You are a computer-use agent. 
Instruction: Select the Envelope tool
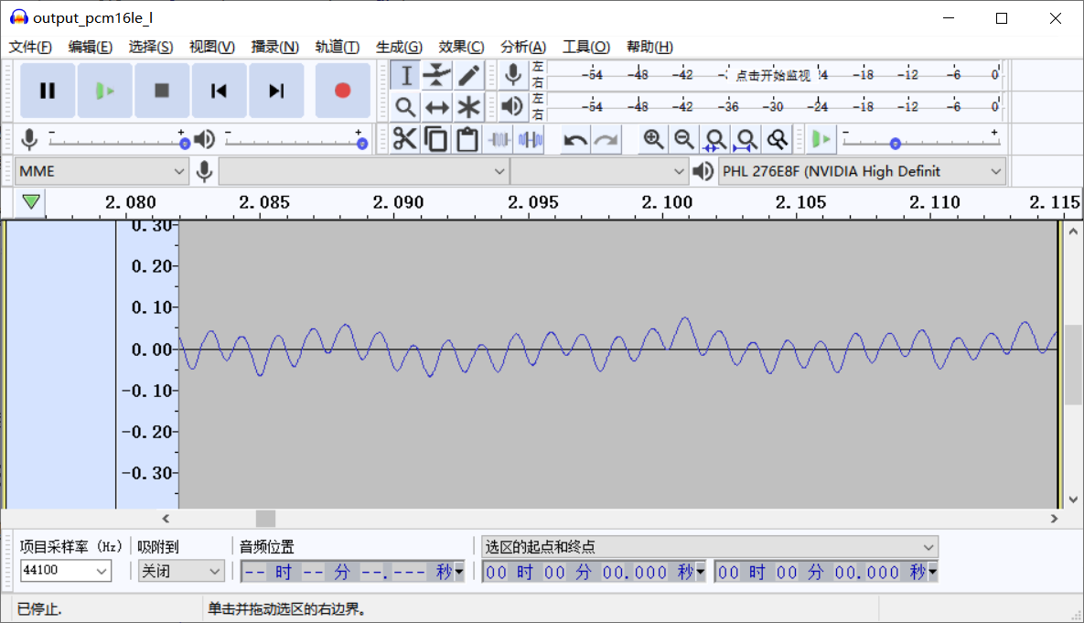coord(437,75)
